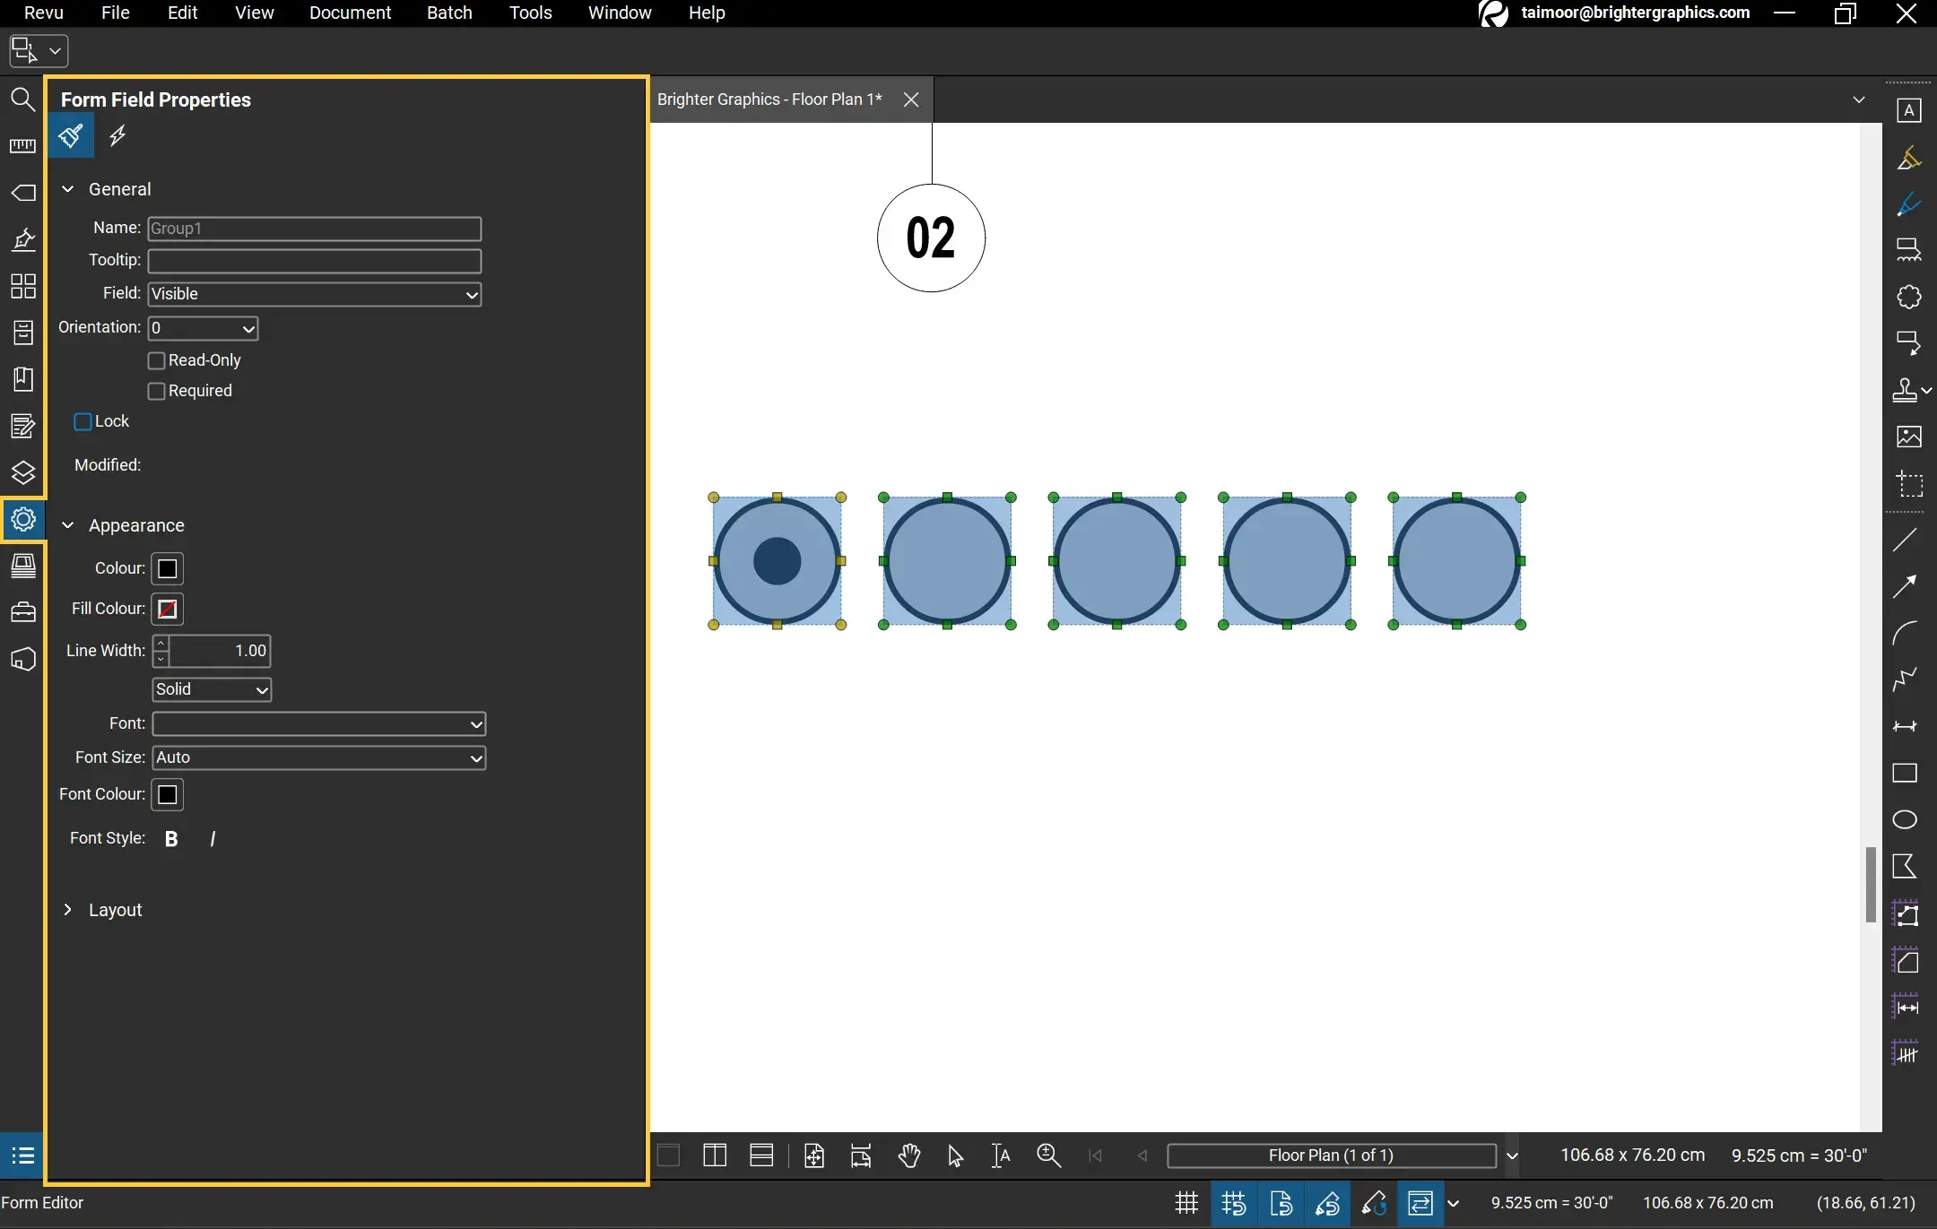Click Italic font style button
Screen dimensions: 1937x1229
pyautogui.click(x=212, y=838)
